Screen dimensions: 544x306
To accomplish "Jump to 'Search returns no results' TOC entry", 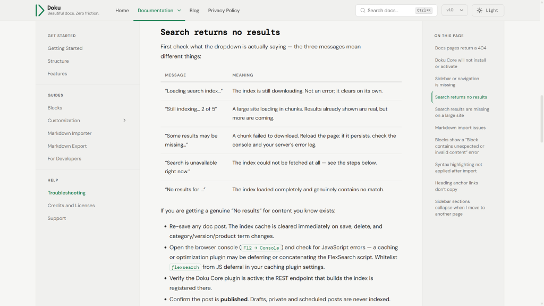I will coord(461,97).
